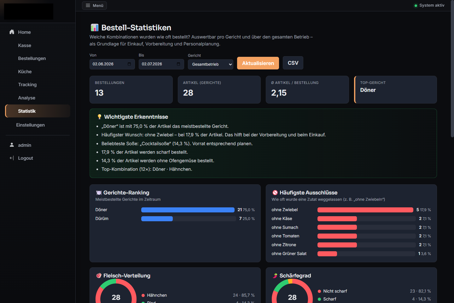Click the '1 3,6 %' Grüner Salat value
Image resolution: width=454 pixels, height=303 pixels.
pyautogui.click(x=425, y=254)
